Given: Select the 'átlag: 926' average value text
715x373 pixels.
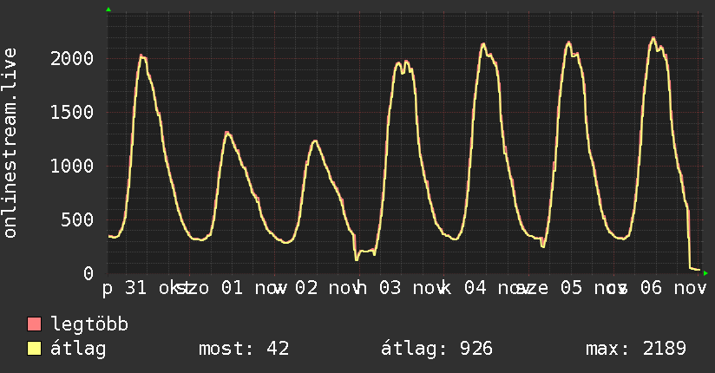Looking at the screenshot, I should coord(436,349).
